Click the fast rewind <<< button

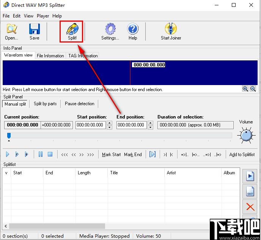[64, 155]
